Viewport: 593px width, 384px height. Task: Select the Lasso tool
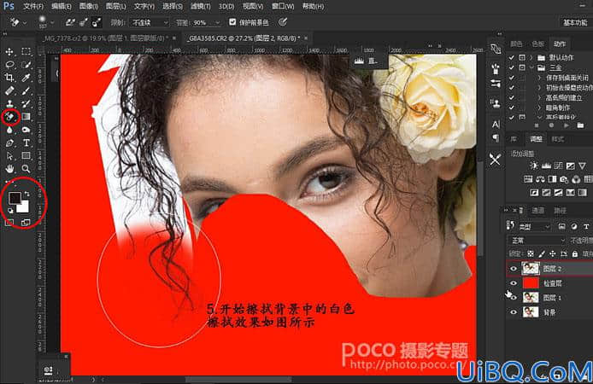pos(9,65)
